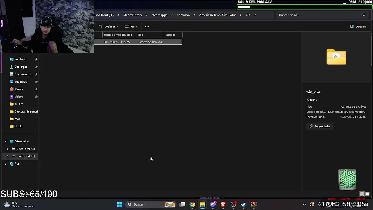Sort by Tamaño column header
The height and width of the screenshot is (210, 373).
pos(173,35)
